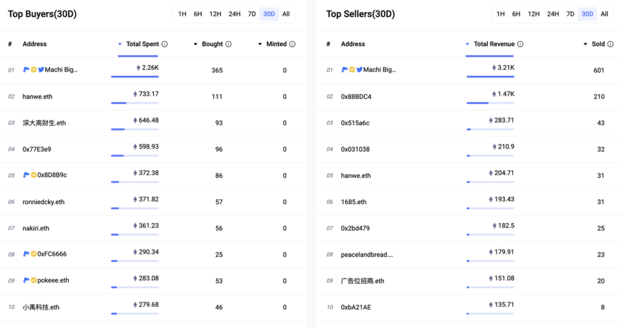Switch Top Buyers to 7D tab

click(252, 14)
